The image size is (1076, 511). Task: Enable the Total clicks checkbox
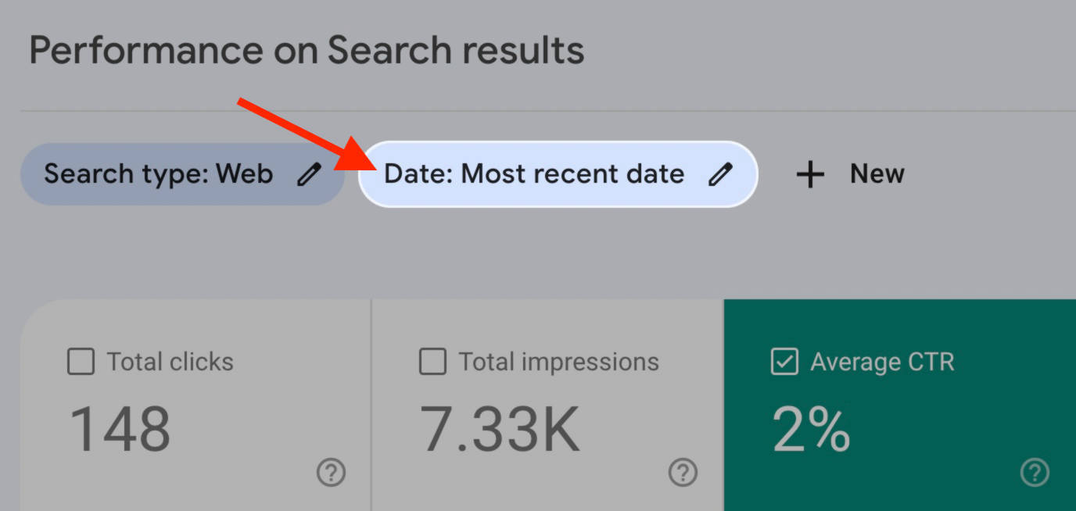click(x=81, y=361)
